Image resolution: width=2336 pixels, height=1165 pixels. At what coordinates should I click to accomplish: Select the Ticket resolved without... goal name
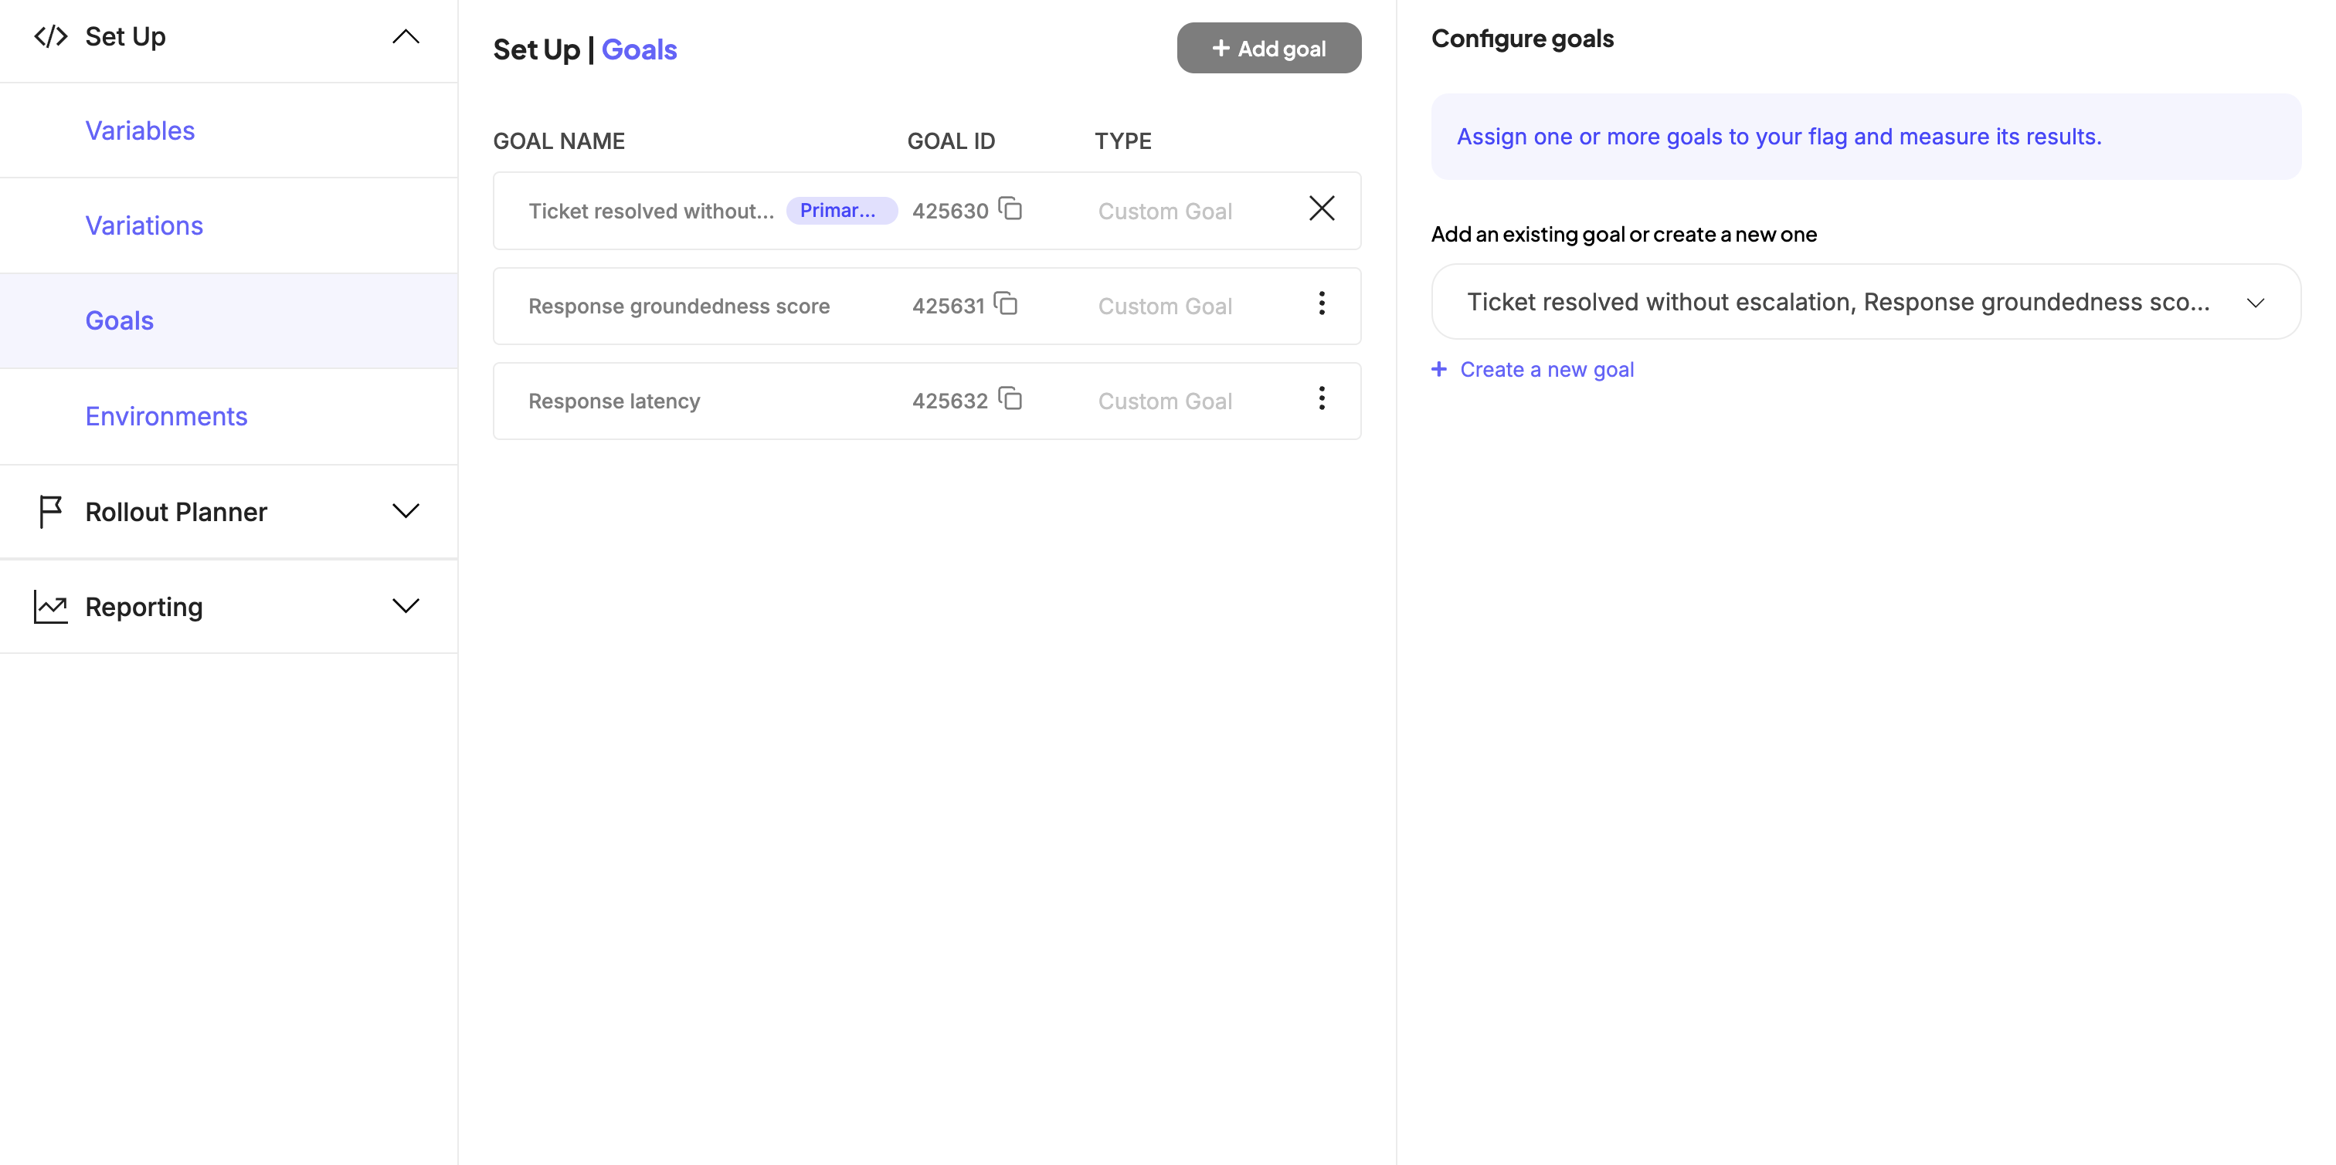[x=651, y=212]
